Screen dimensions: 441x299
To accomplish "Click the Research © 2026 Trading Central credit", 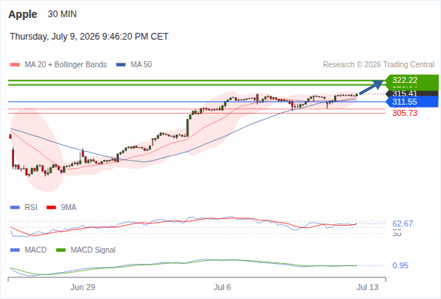I will click(x=378, y=65).
